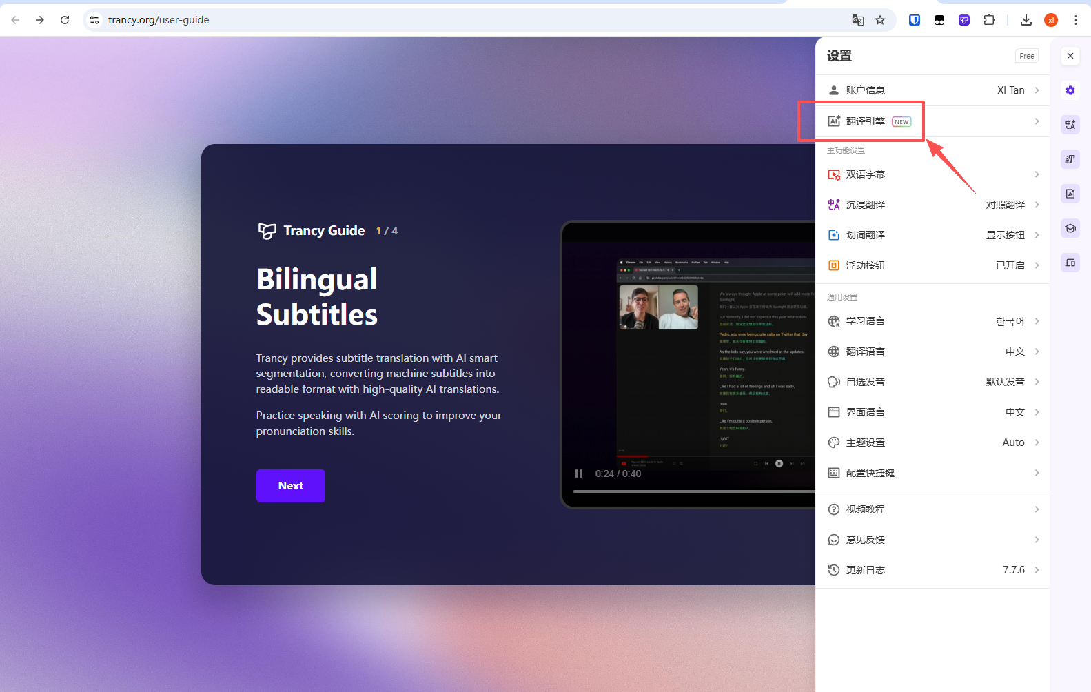Expand the 界面语言 chevron
This screenshot has width=1091, height=692.
(x=1037, y=412)
